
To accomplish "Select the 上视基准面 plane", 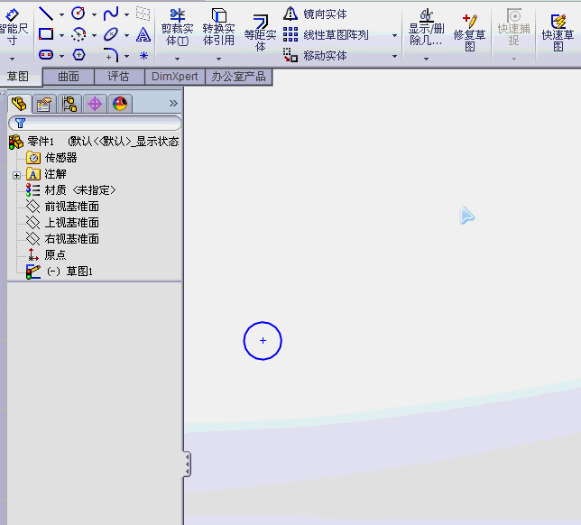I will (62, 223).
